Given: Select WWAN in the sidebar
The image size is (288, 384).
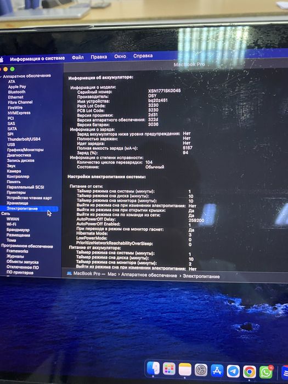Looking at the screenshot, I should (x=13, y=219).
